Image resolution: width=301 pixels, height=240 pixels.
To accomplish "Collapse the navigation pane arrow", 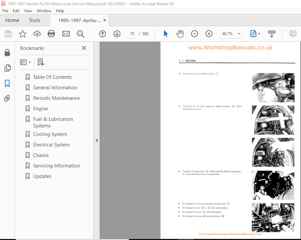I will [x=97, y=141].
